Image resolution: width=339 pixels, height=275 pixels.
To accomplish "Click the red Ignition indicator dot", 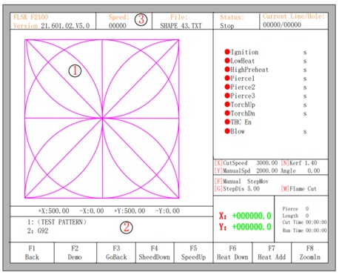I will (x=227, y=52).
